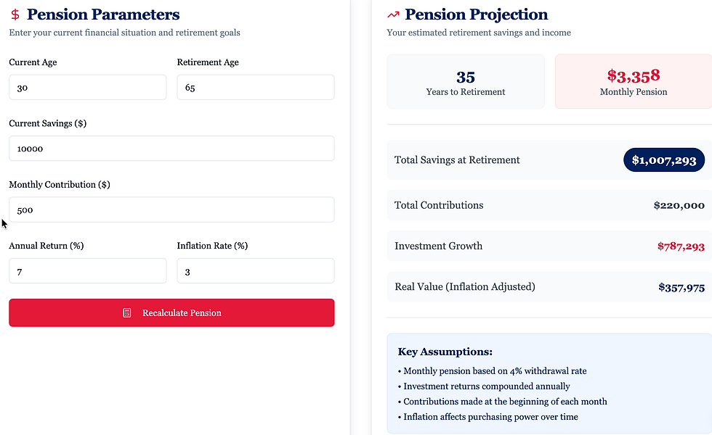Click the 35 Years to Retirement card
The height and width of the screenshot is (435, 712).
point(466,80)
